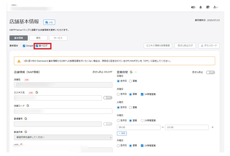
Task: Click the toggle-shaped icon in top header
Action: (193, 7)
